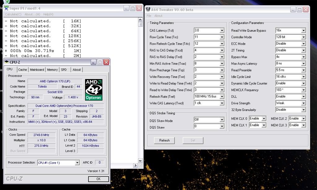Switch to Mainboard tab in CPU-Z
Viewport: 317px width, 190px height.
pos(37,70)
